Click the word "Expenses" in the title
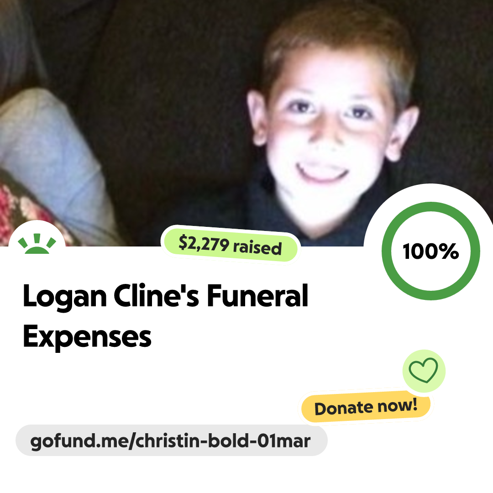The width and height of the screenshot is (493, 493). point(87,337)
